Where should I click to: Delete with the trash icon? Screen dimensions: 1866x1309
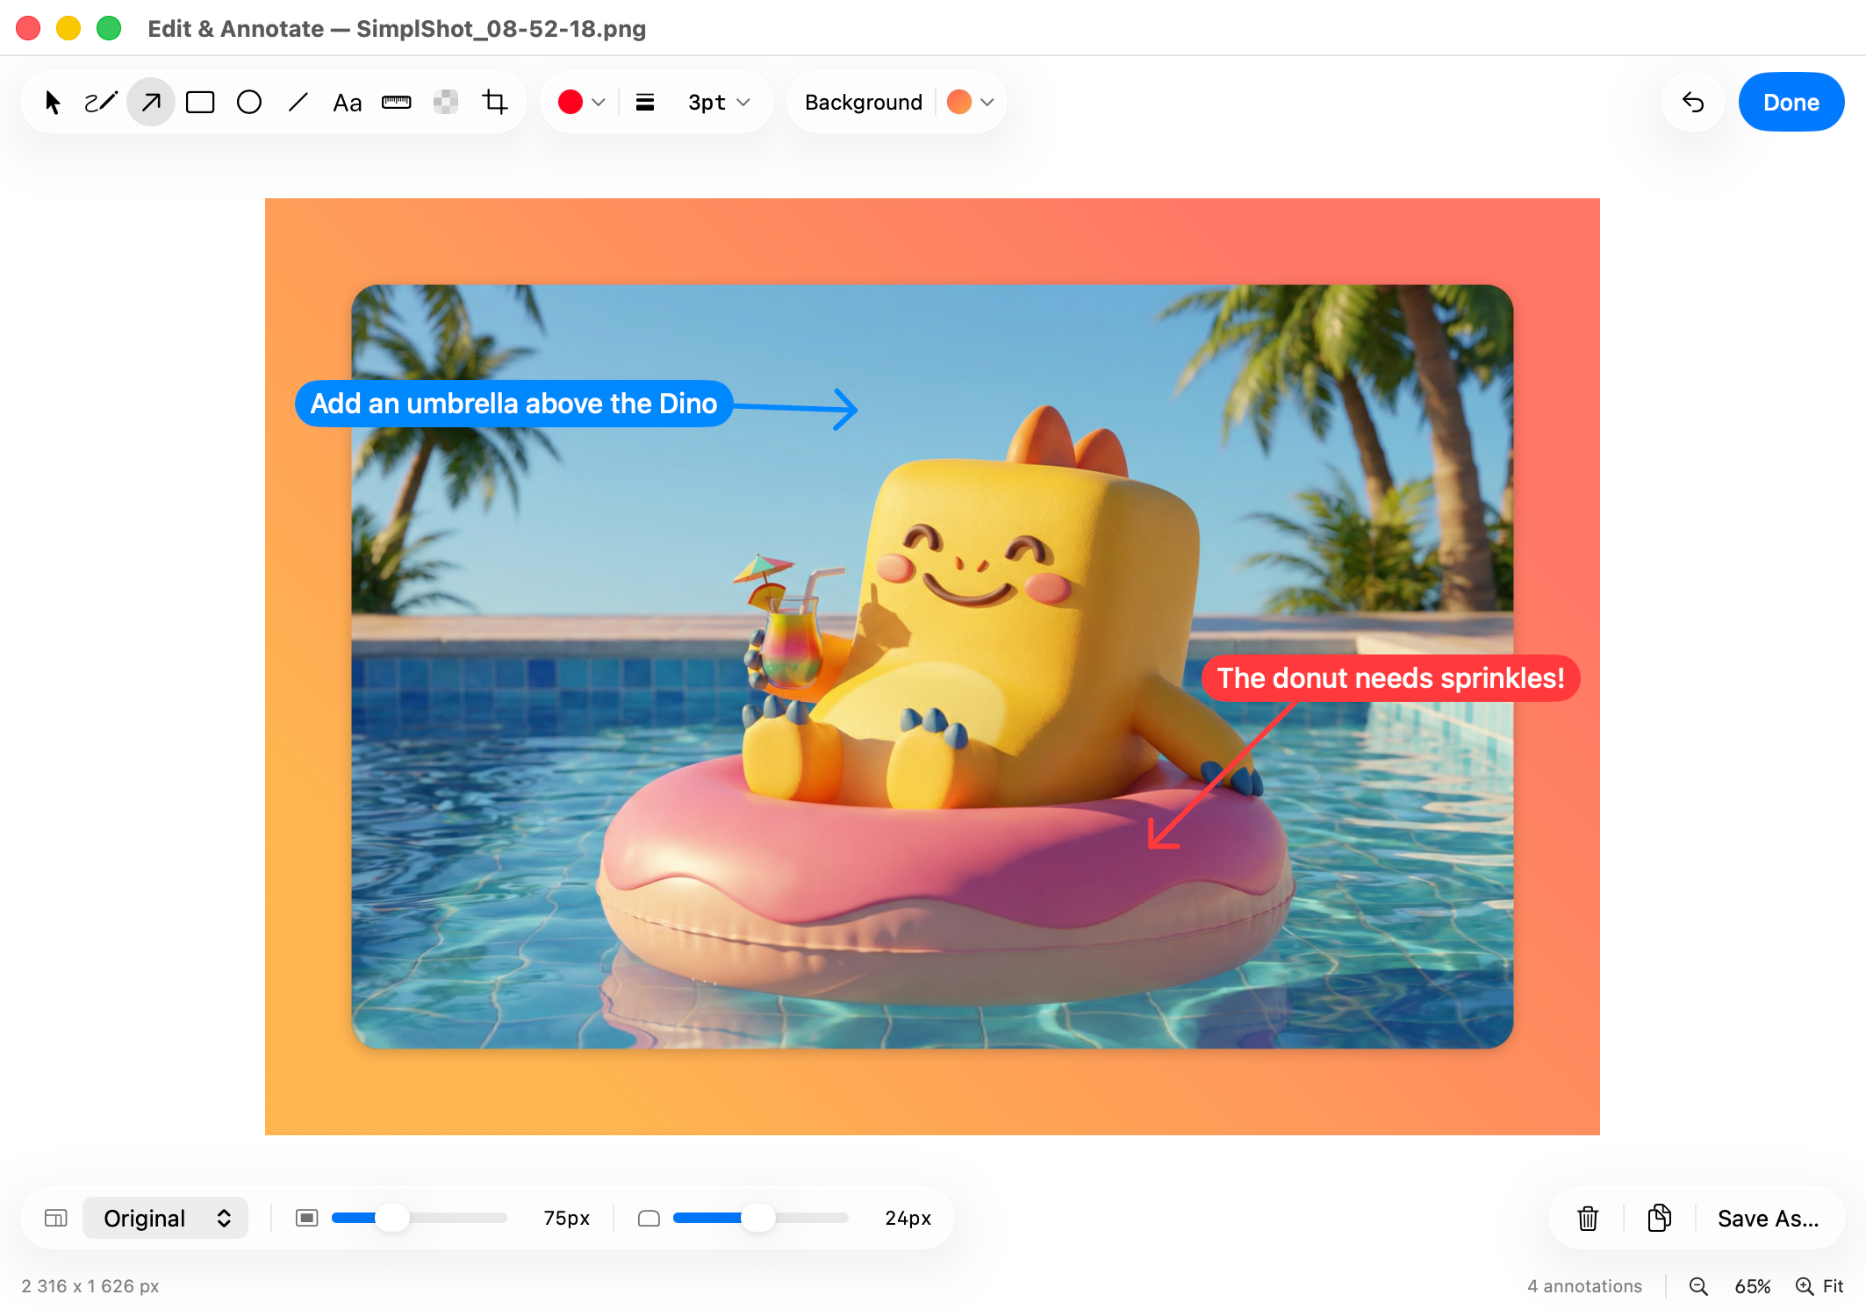coord(1588,1218)
